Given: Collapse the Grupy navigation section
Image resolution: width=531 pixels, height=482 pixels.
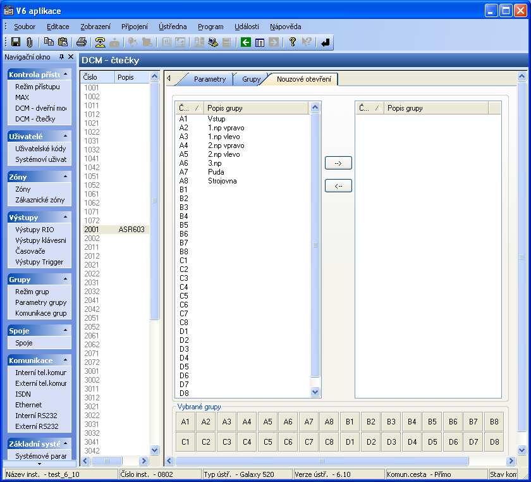Looking at the screenshot, I should (x=65, y=279).
